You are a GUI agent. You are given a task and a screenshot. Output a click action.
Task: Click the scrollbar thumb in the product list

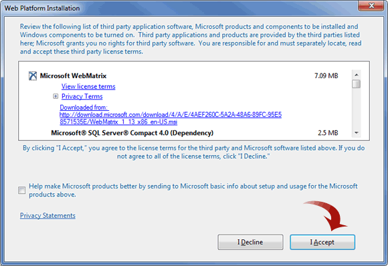357,84
